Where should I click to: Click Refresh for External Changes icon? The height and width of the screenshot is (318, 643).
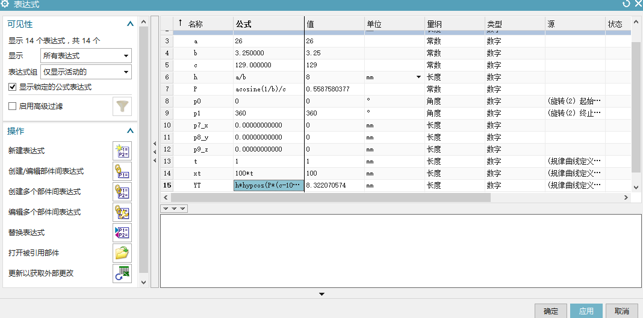122,274
